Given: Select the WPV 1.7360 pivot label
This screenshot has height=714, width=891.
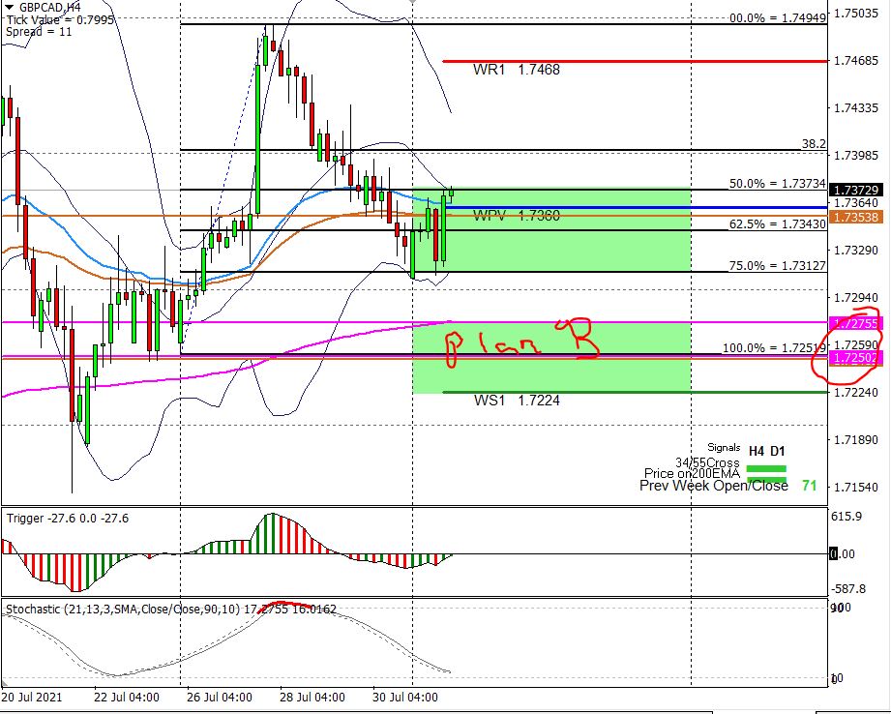Looking at the screenshot, I should click(516, 216).
